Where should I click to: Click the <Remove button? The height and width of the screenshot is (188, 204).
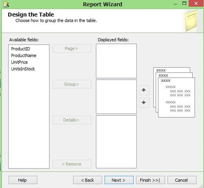pyautogui.click(x=72, y=164)
